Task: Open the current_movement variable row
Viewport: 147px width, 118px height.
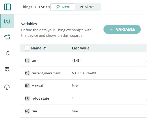Action: click(83, 73)
